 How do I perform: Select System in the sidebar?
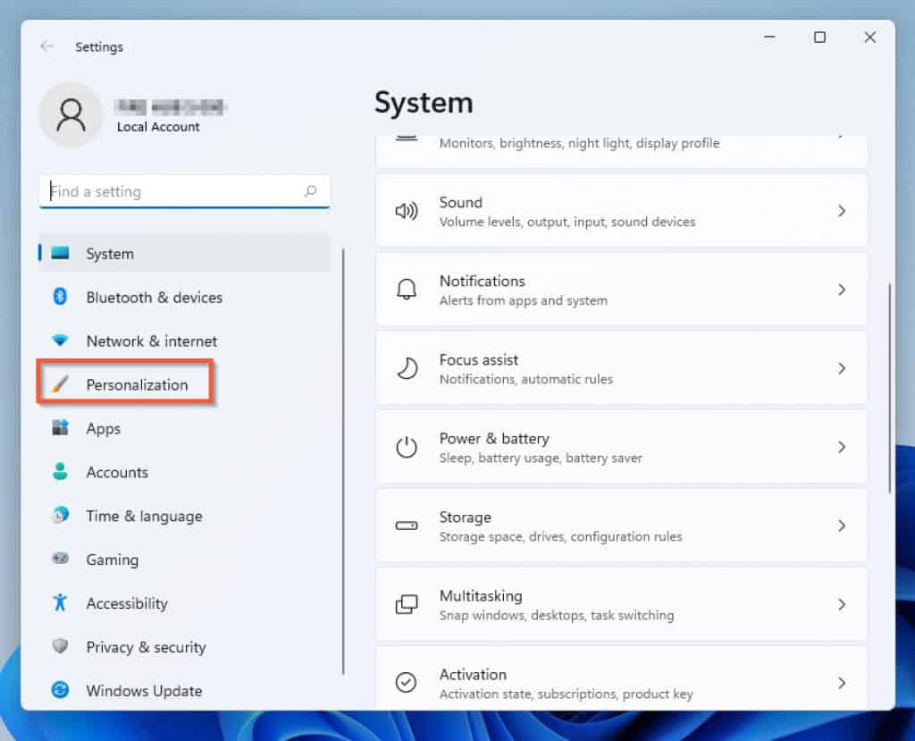click(x=184, y=253)
